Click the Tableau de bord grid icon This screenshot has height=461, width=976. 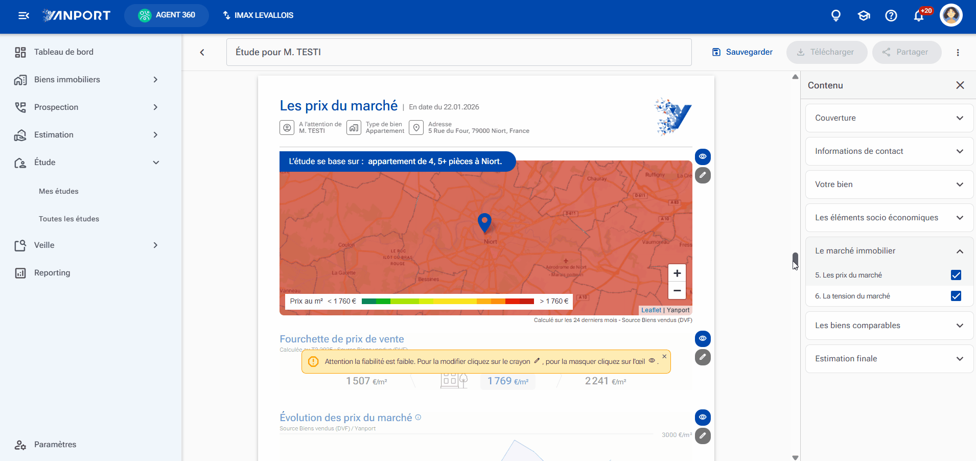pos(20,52)
